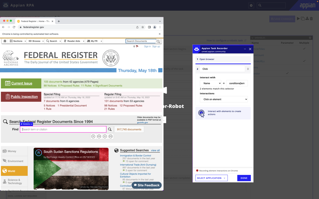Viewport: 319px width, 199px height.
Task: Reload the federalregister.gov page
Action: (14, 27)
